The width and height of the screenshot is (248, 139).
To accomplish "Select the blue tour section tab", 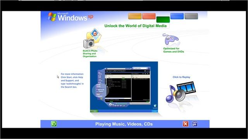I will click(177, 16).
